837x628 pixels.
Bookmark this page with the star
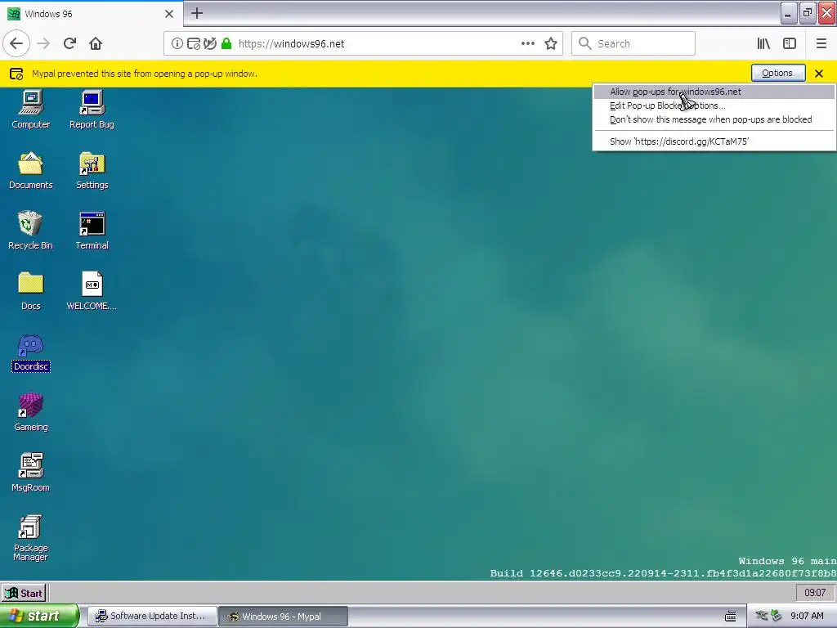[x=551, y=43]
